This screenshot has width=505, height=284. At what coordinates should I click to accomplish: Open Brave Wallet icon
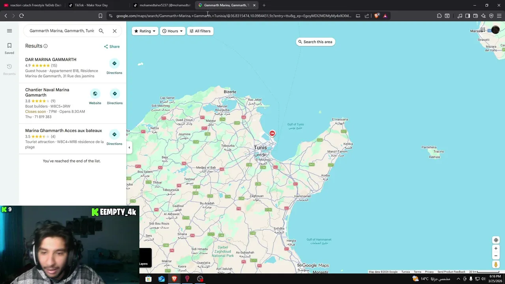(475, 16)
